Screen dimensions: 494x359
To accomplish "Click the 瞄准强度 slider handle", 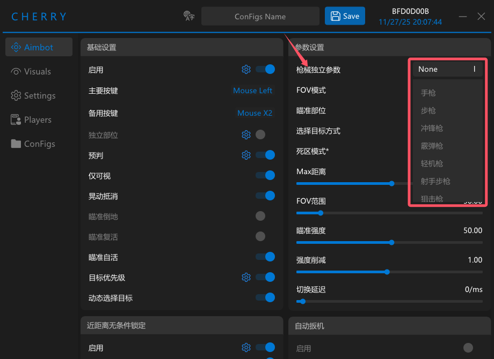I will pyautogui.click(x=391, y=242).
